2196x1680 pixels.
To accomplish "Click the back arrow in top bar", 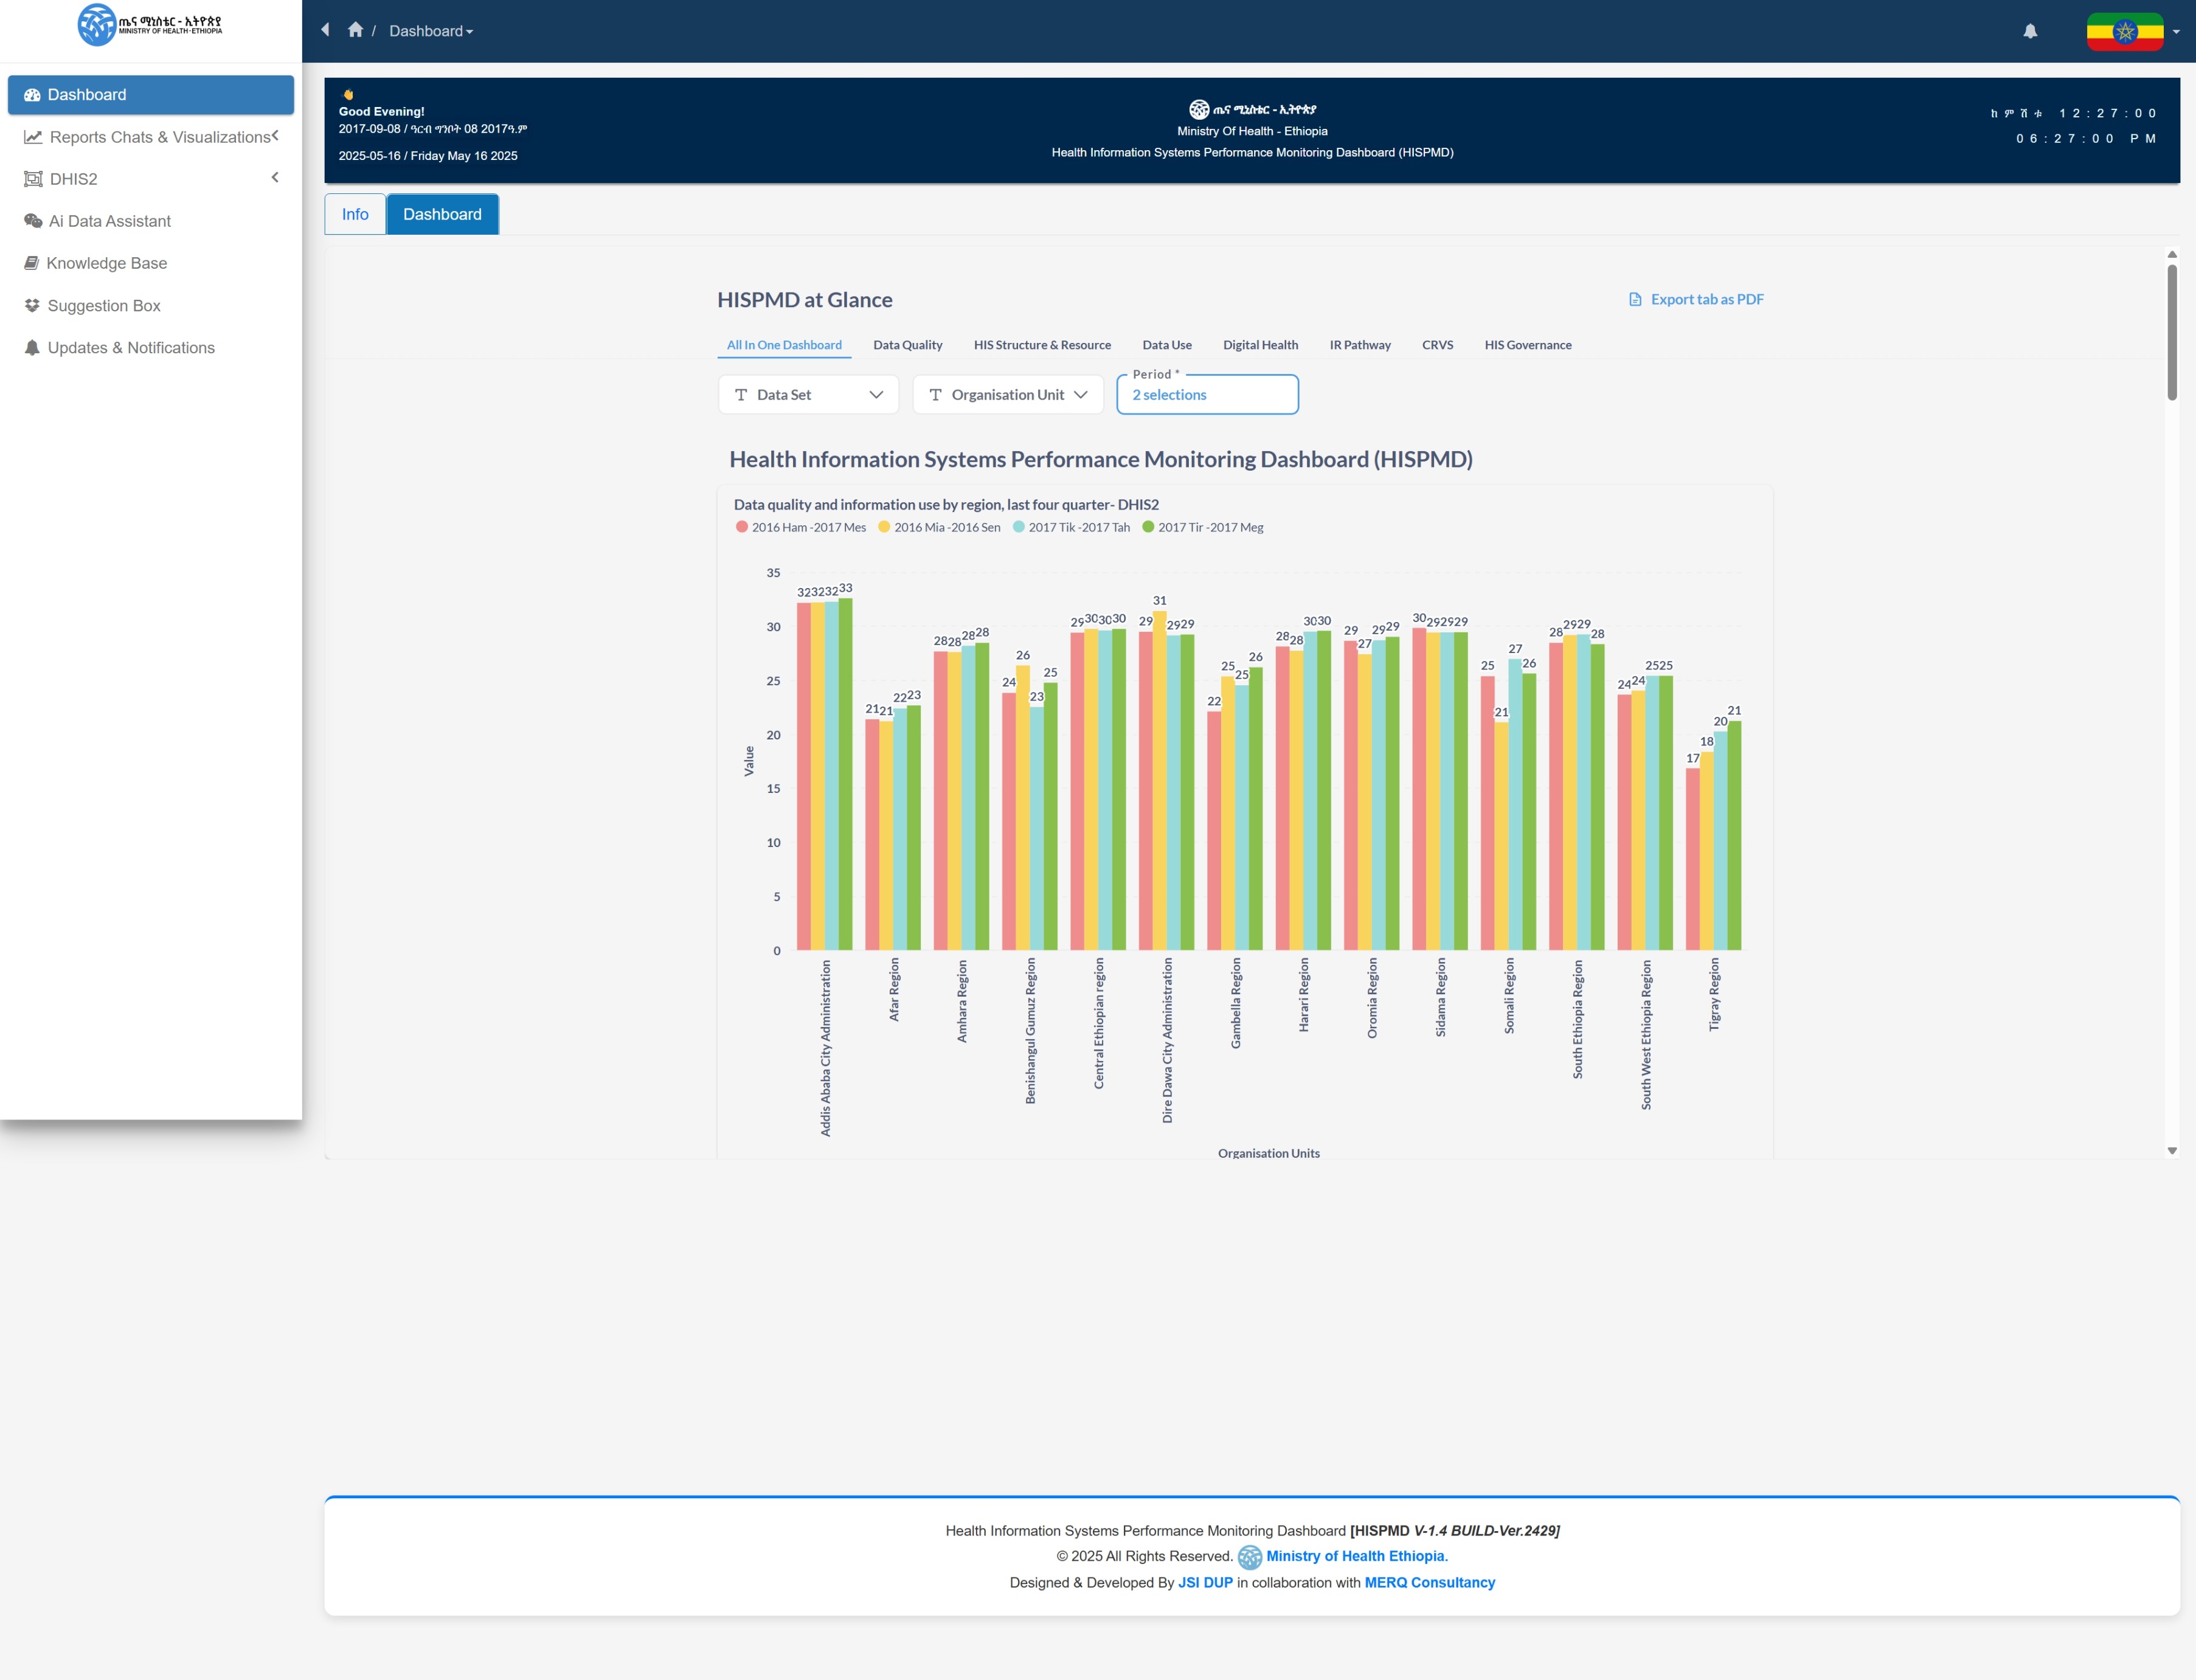I will click(325, 30).
